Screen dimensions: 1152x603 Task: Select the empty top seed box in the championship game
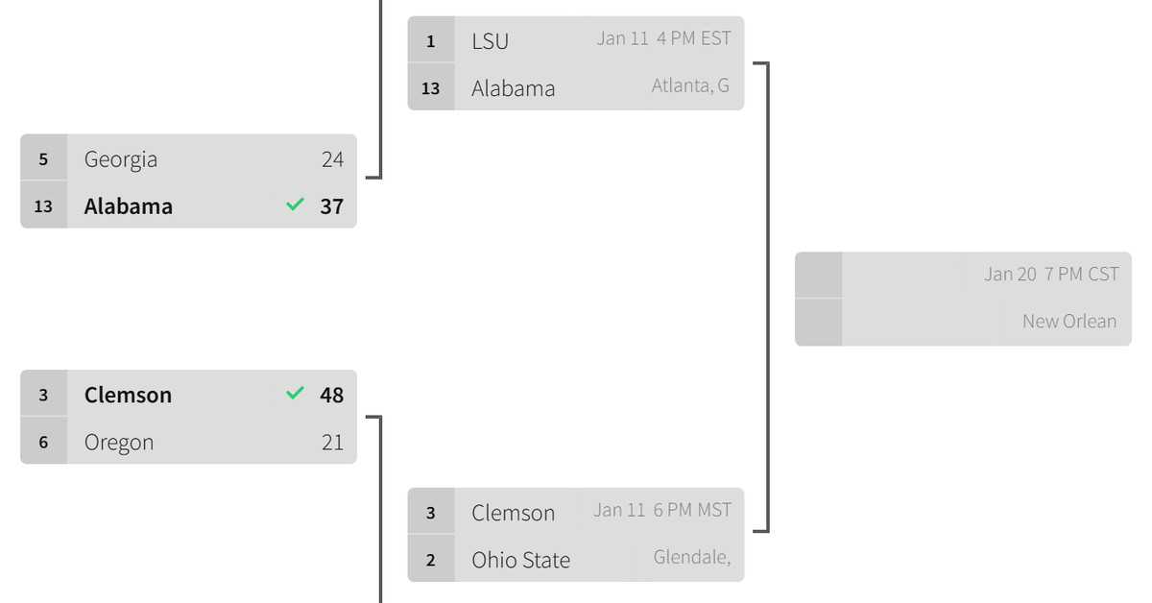click(819, 275)
